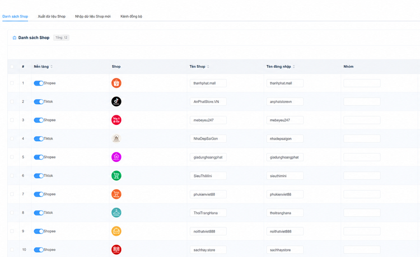Click the giadunghoangphat magenta home logo
The height and width of the screenshot is (257, 420).
pyautogui.click(x=116, y=157)
